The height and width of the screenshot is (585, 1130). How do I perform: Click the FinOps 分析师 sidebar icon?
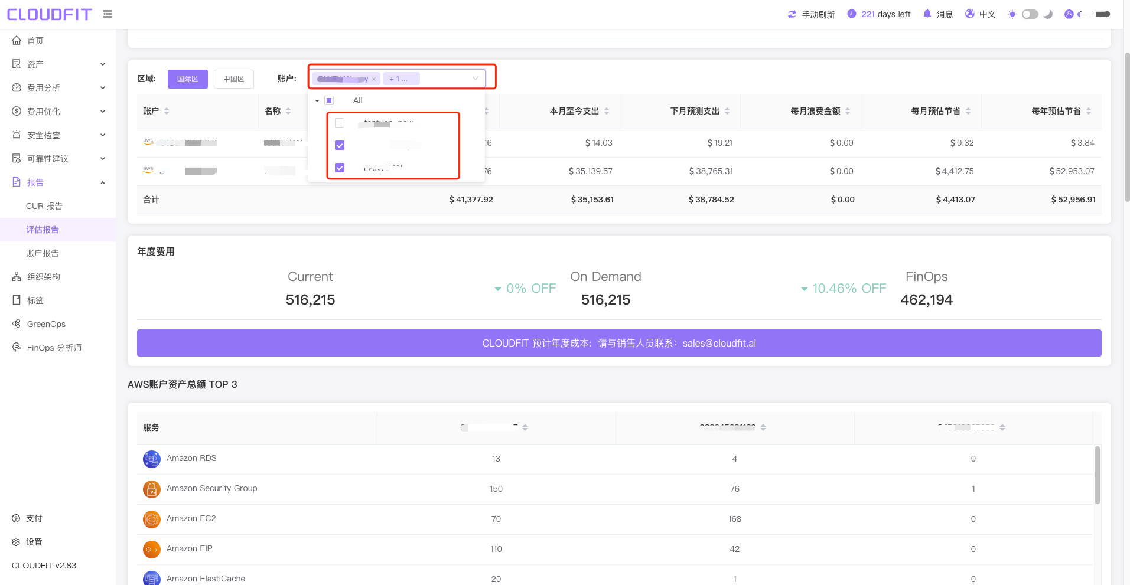point(17,347)
